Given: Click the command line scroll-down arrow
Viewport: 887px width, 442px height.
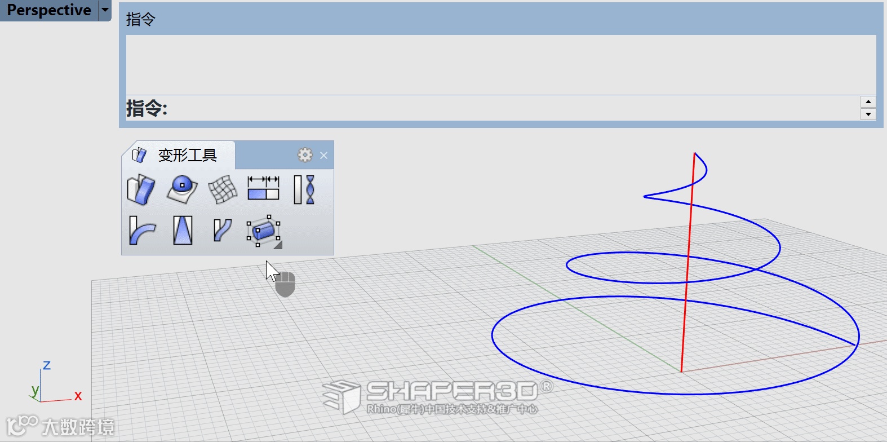Looking at the screenshot, I should point(868,114).
